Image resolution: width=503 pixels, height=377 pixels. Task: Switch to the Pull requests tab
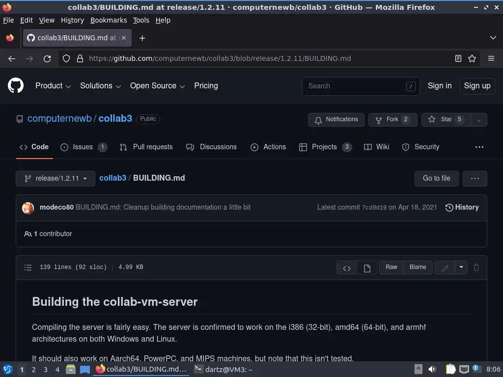(x=146, y=147)
